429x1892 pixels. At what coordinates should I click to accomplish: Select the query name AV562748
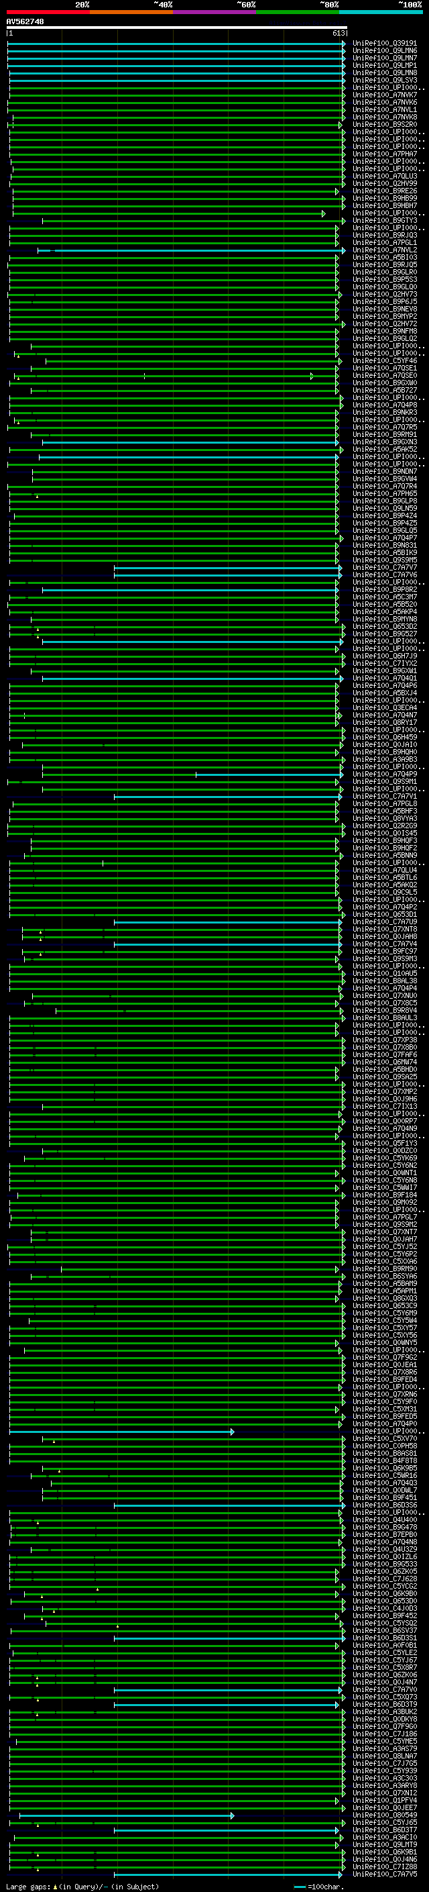click(25, 22)
